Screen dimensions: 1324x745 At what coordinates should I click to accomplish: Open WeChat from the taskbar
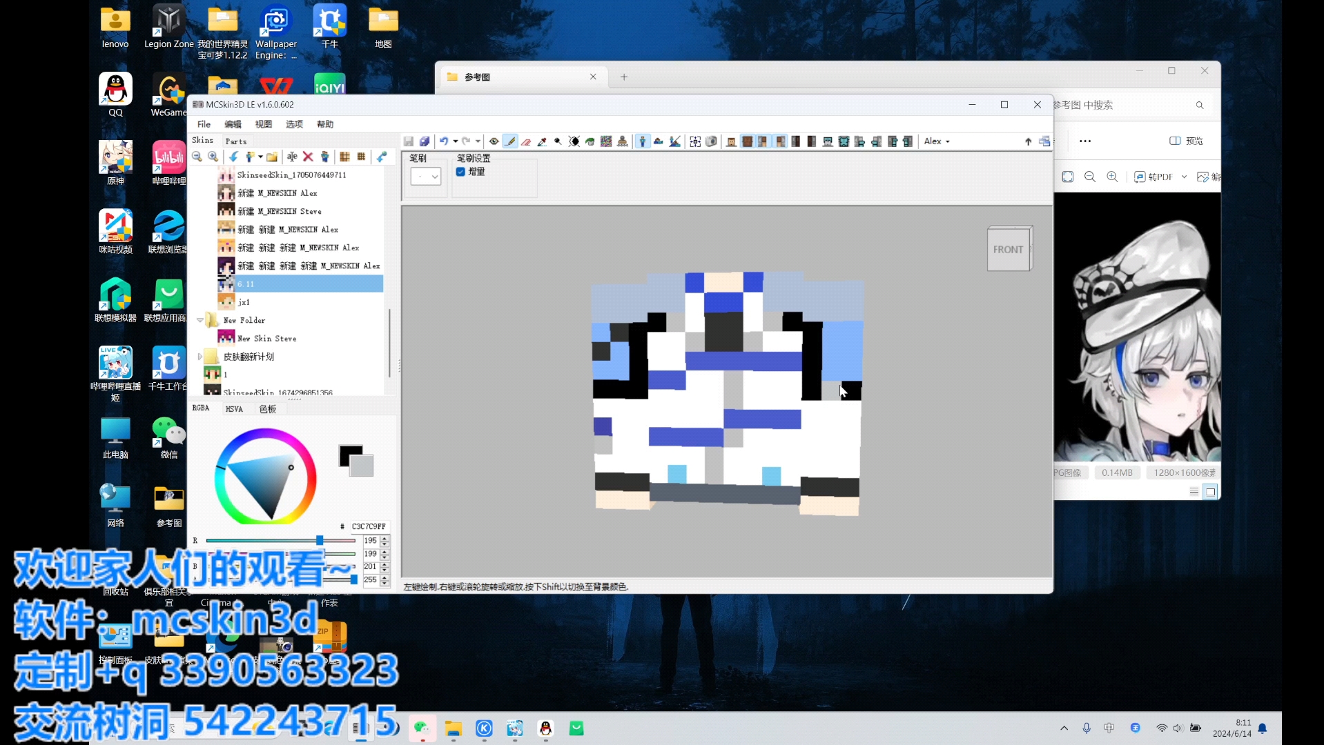tap(422, 728)
